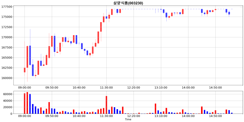
Task: Select the 175000 price axis label
Action: point(6,17)
